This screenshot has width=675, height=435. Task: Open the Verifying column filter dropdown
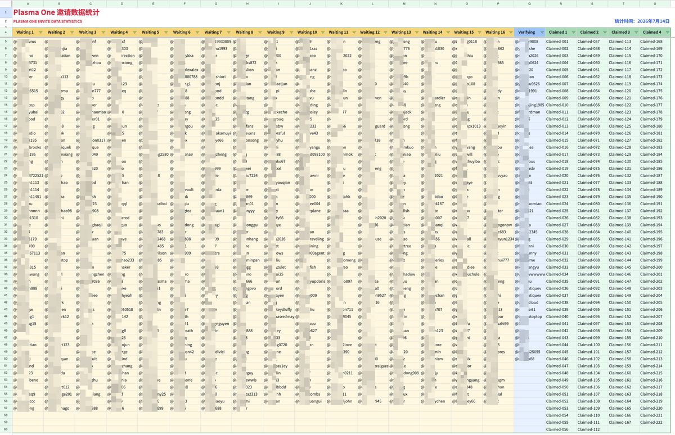tap(542, 33)
